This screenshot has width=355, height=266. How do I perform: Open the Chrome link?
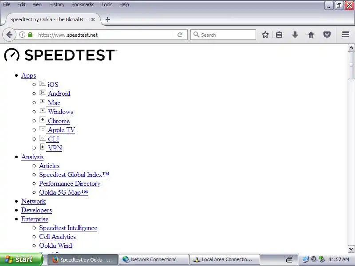pyautogui.click(x=59, y=121)
